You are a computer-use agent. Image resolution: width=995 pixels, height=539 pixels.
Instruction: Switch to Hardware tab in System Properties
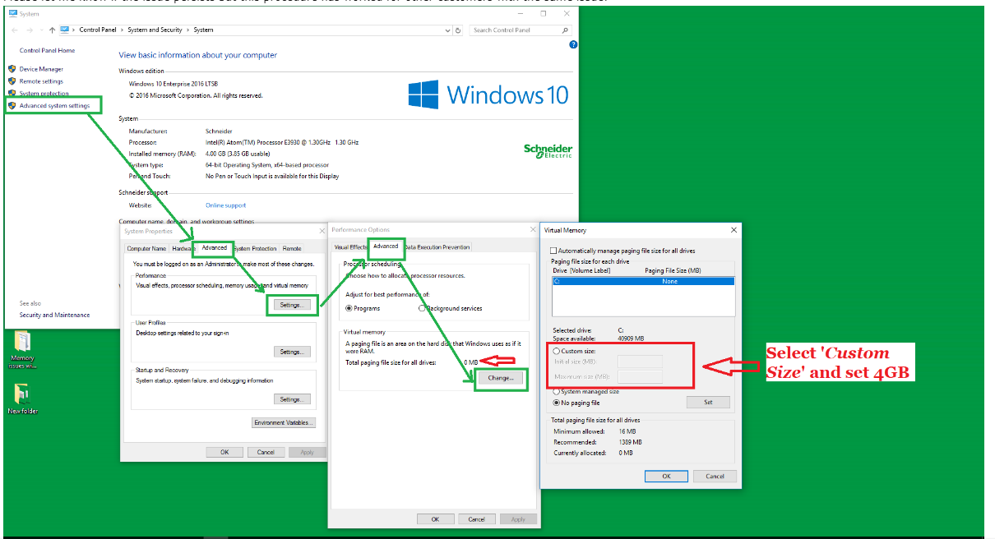[x=183, y=248]
